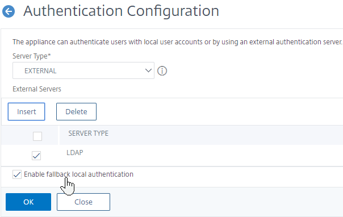Click the appliance authentication description text
Image resolution: width=343 pixels, height=217 pixels.
tap(177, 42)
